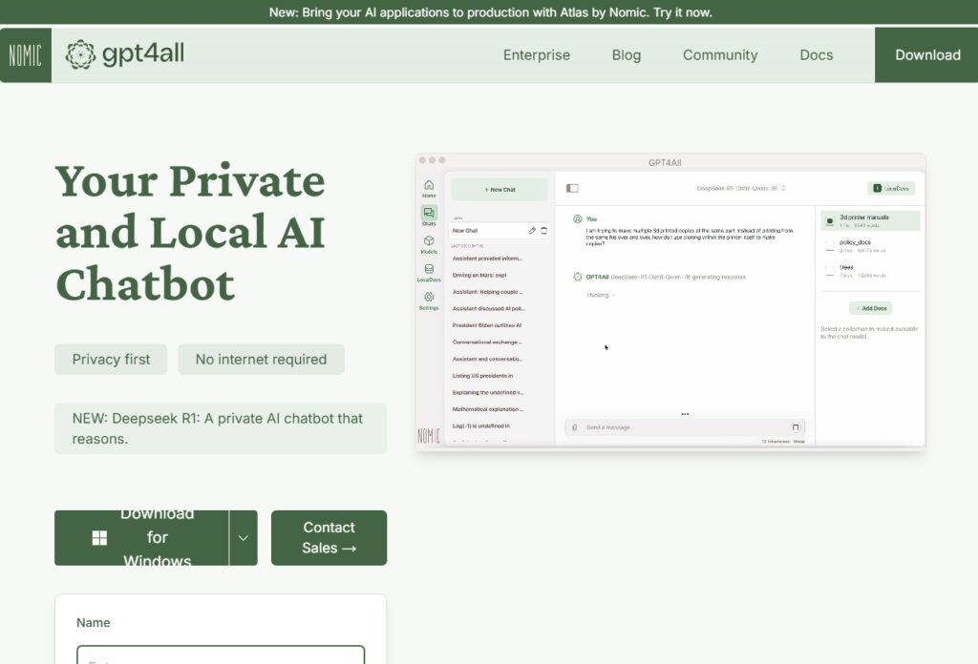The width and height of the screenshot is (978, 664).
Task: Select the Chats icon in app sidebar
Action: tap(429, 215)
